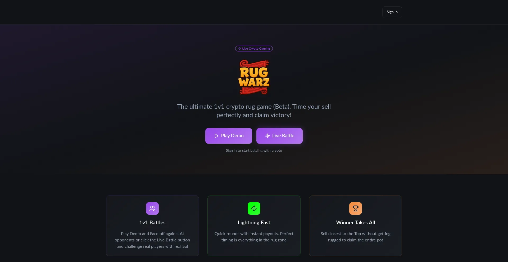The width and height of the screenshot is (508, 262).
Task: Click the Rug Warz logo
Action: click(x=254, y=77)
